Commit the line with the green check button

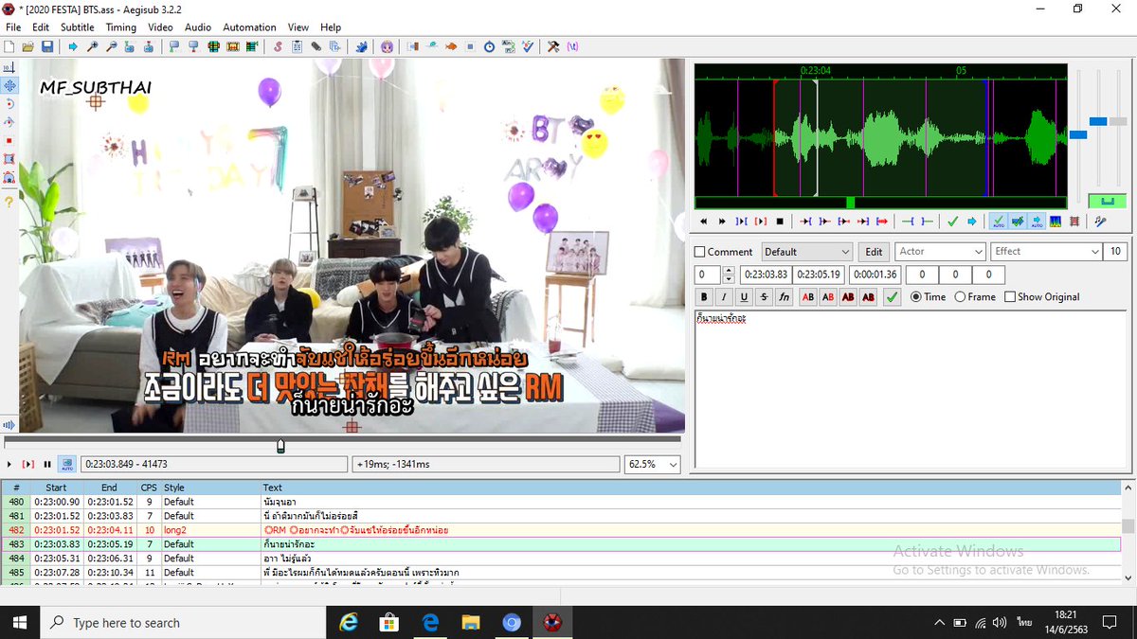click(x=892, y=297)
